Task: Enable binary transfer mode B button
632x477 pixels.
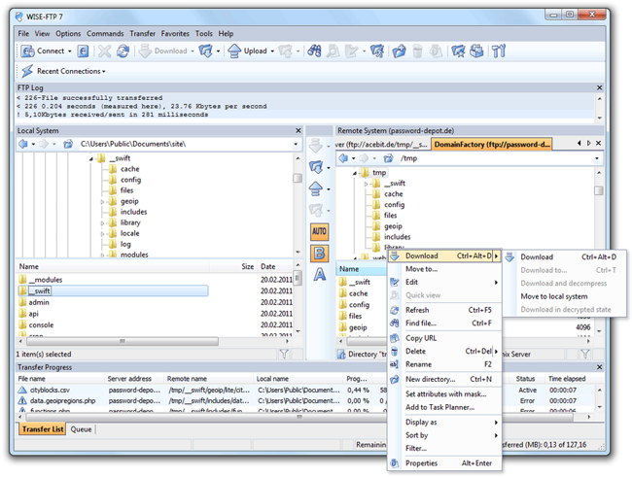Action: 319,254
